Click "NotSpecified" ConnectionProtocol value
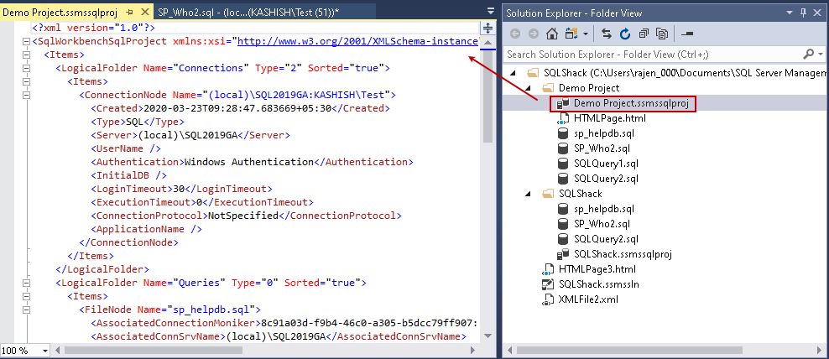This screenshot has width=829, height=359. (242, 216)
